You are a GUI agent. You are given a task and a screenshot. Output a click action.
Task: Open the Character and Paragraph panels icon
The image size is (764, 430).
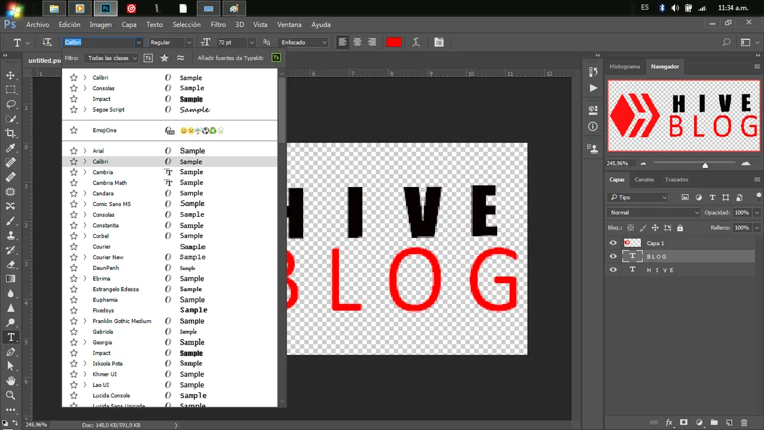(x=439, y=42)
